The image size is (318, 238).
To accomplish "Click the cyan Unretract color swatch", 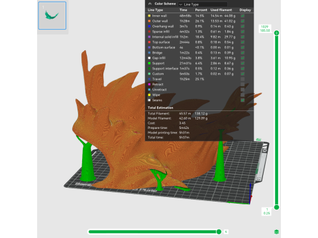I will coord(149,90).
